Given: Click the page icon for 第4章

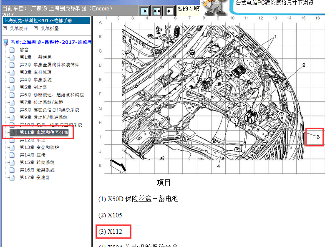Looking at the screenshot, I should (x=12, y=80).
